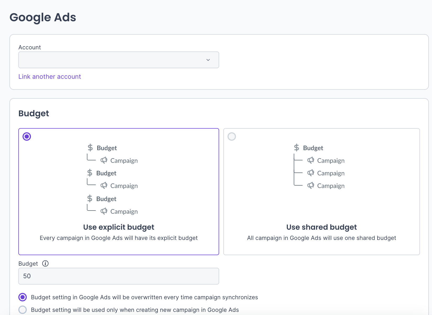This screenshot has width=432, height=315.
Task: Click the dollar icon in shared budget card
Action: coord(296,148)
